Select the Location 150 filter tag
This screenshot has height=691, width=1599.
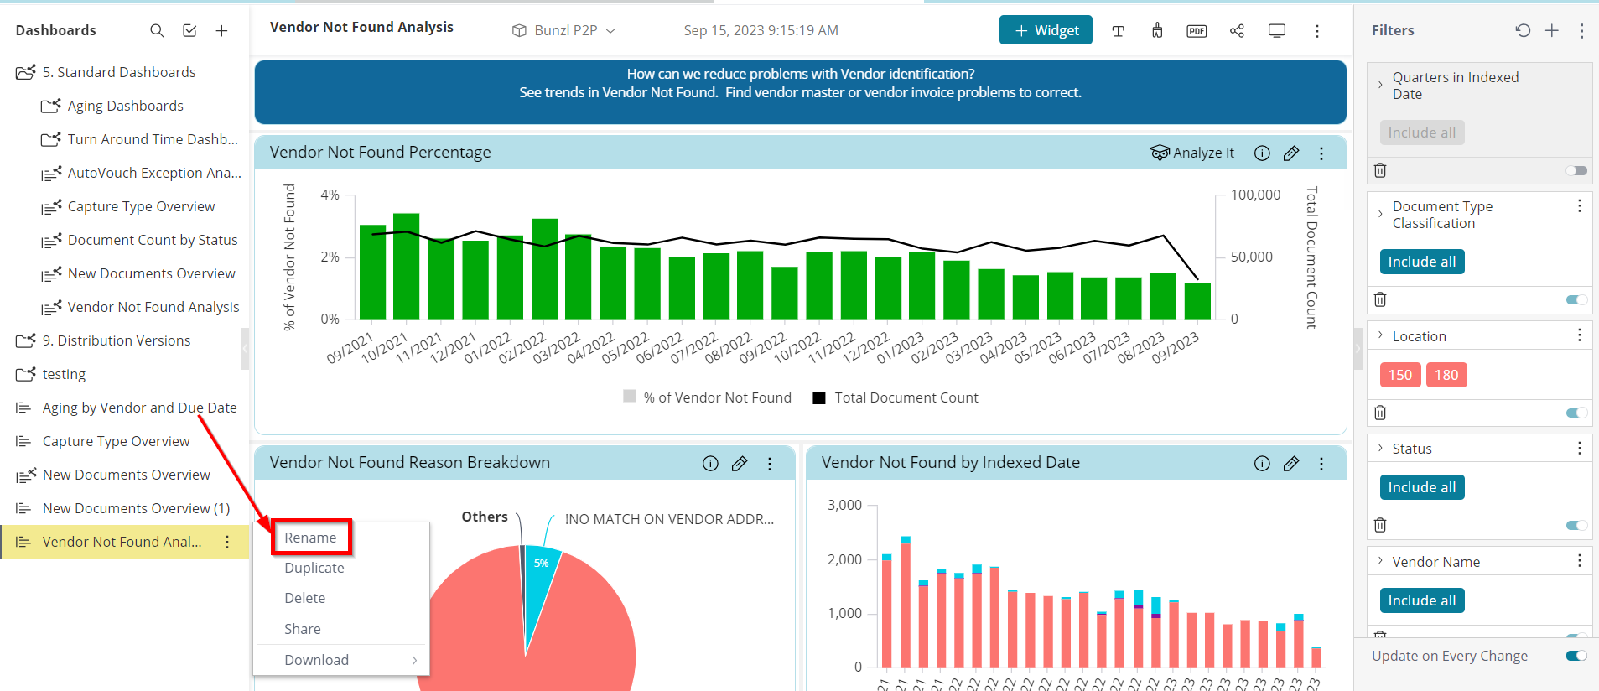pyautogui.click(x=1400, y=375)
